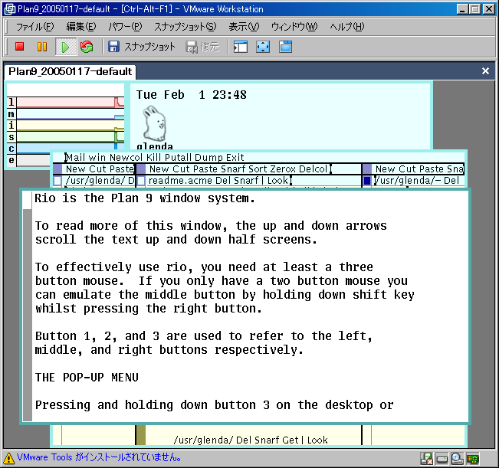This screenshot has height=468, width=499.
Task: Click the green Power On play icon
Action: coord(66,47)
